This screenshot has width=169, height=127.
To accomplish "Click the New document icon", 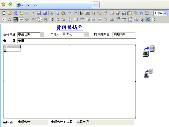I will pyautogui.click(x=4, y=13).
